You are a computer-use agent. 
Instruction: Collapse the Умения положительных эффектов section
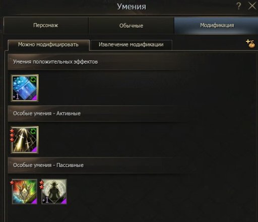pos(99,62)
